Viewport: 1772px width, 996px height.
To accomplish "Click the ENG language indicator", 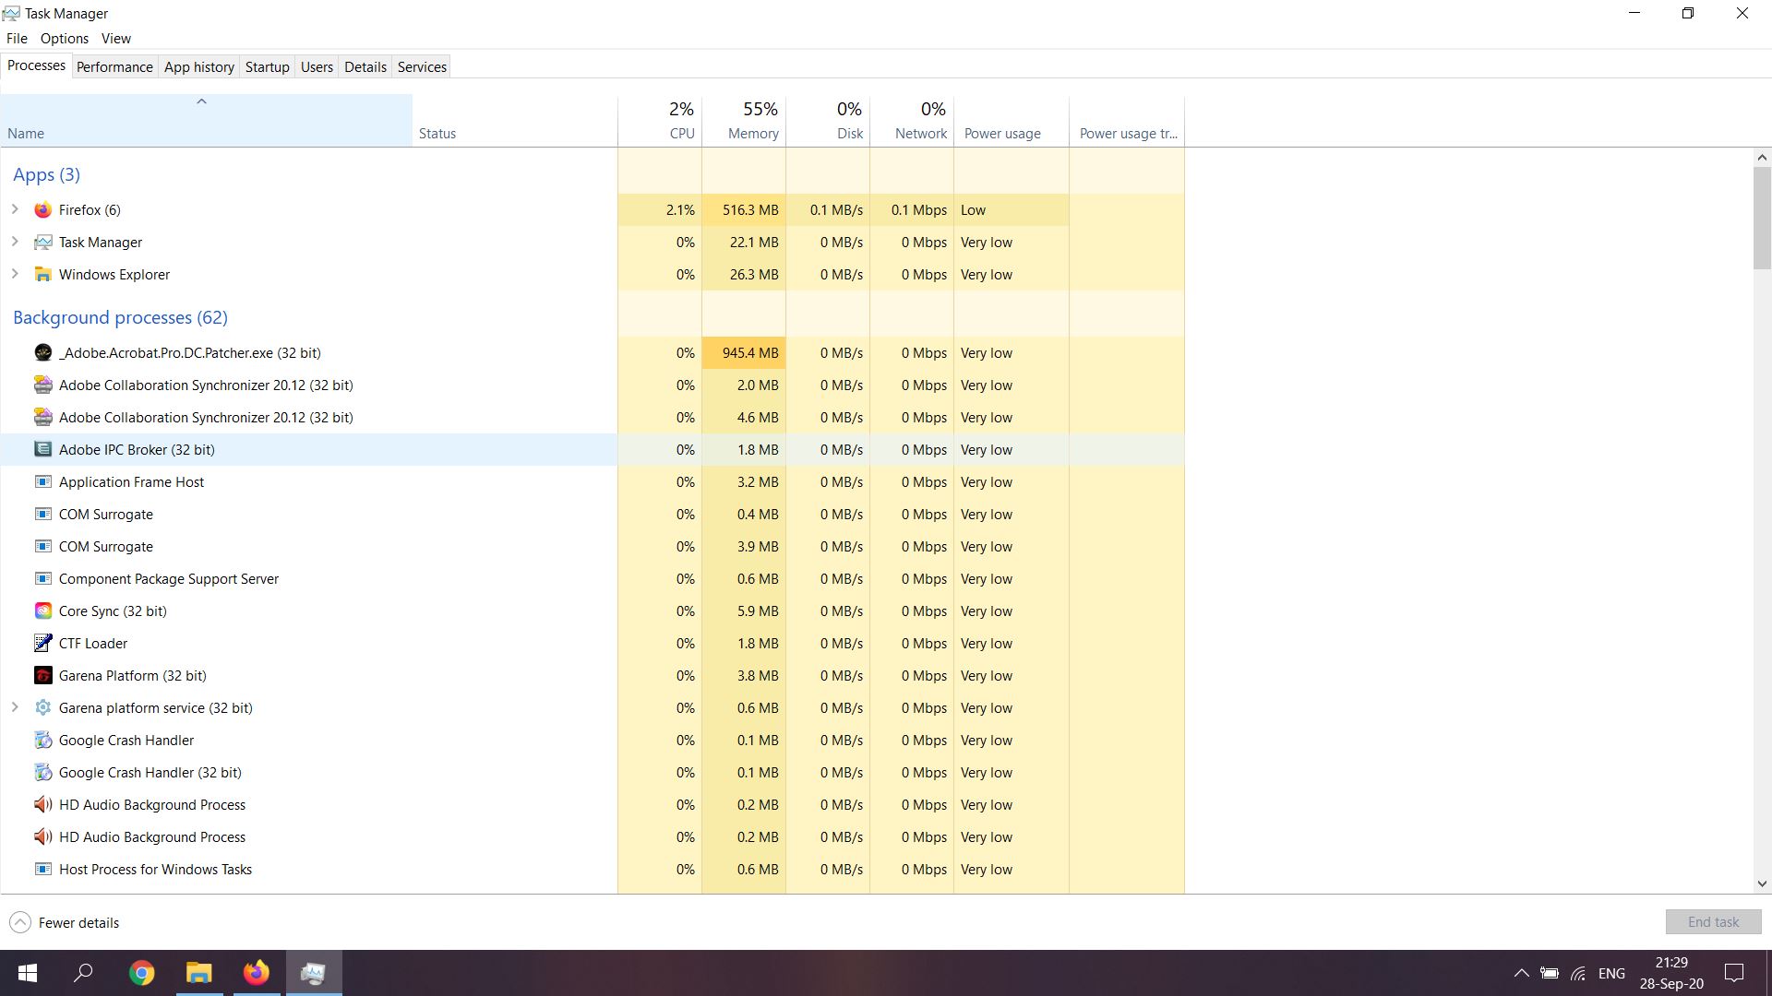I will point(1611,974).
